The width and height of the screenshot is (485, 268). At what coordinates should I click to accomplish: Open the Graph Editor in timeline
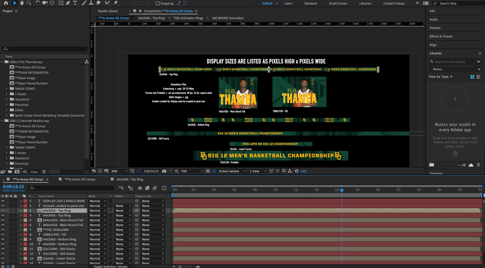164,188
